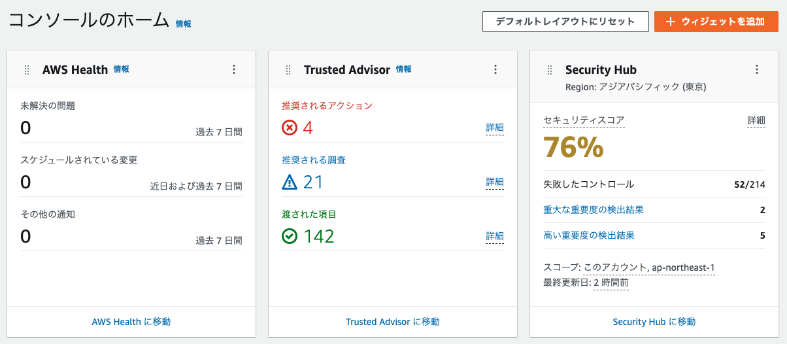Image resolution: width=787 pixels, height=344 pixels.
Task: Open 高い重要度の検出結果 link
Action: click(589, 235)
